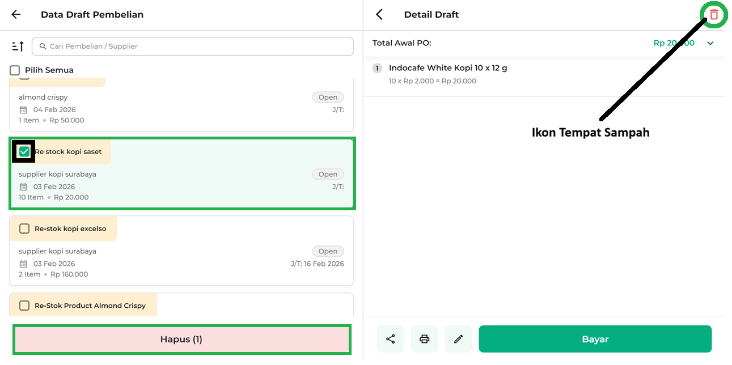Click the pencil edit icon
This screenshot has width=732, height=365.
pos(458,339)
